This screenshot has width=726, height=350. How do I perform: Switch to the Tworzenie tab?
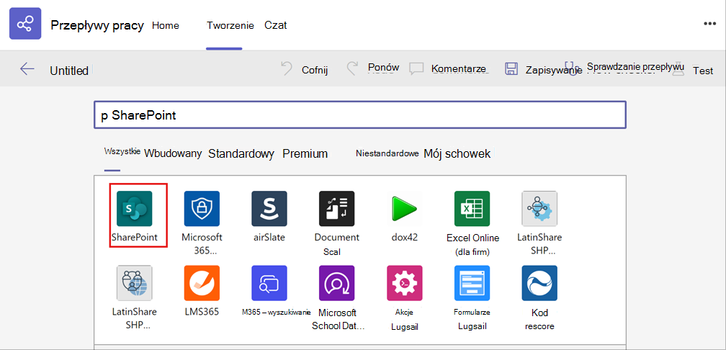230,25
